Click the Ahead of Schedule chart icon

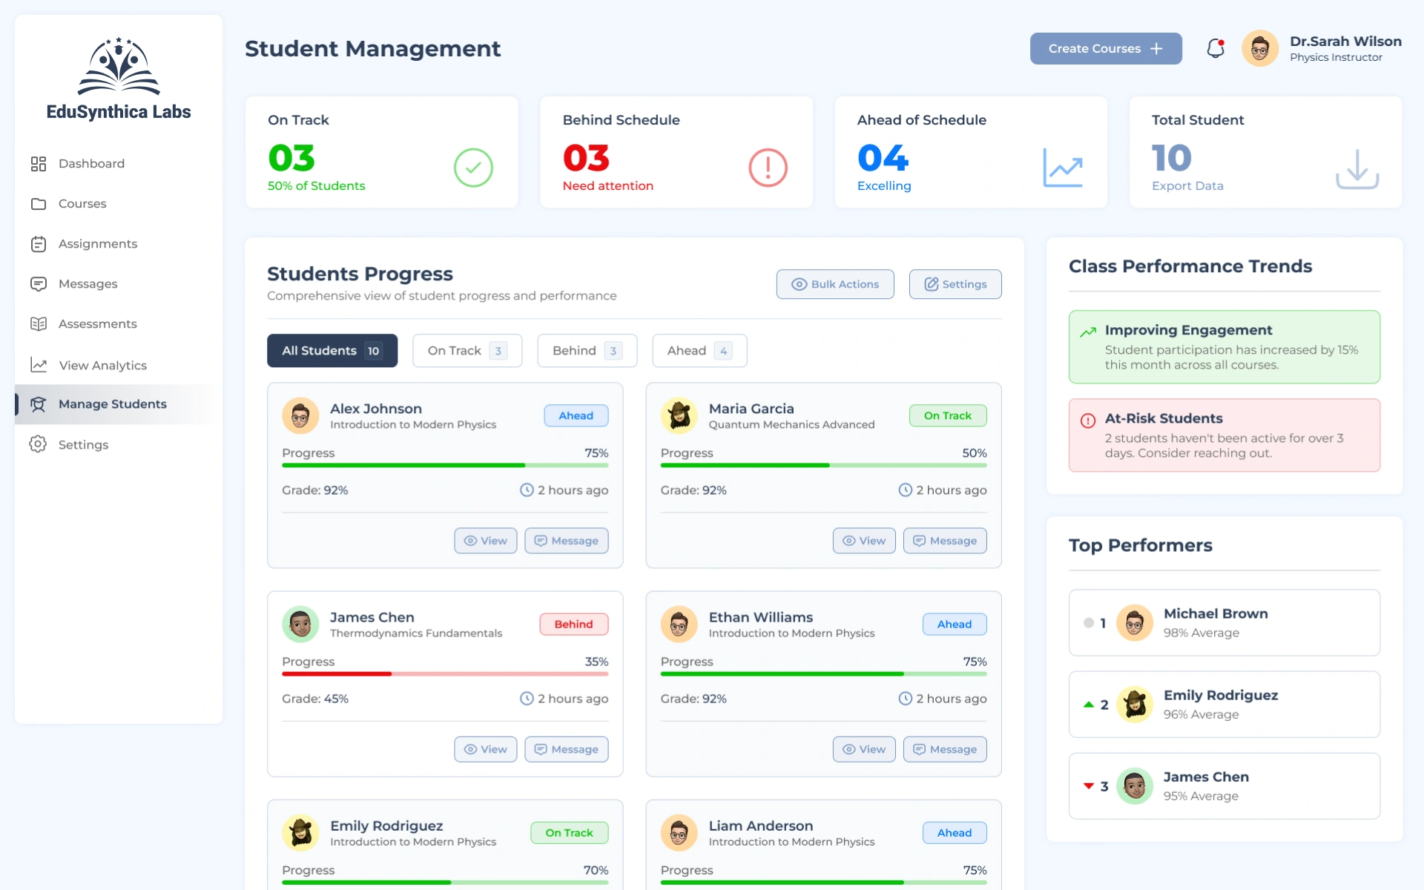click(x=1062, y=168)
